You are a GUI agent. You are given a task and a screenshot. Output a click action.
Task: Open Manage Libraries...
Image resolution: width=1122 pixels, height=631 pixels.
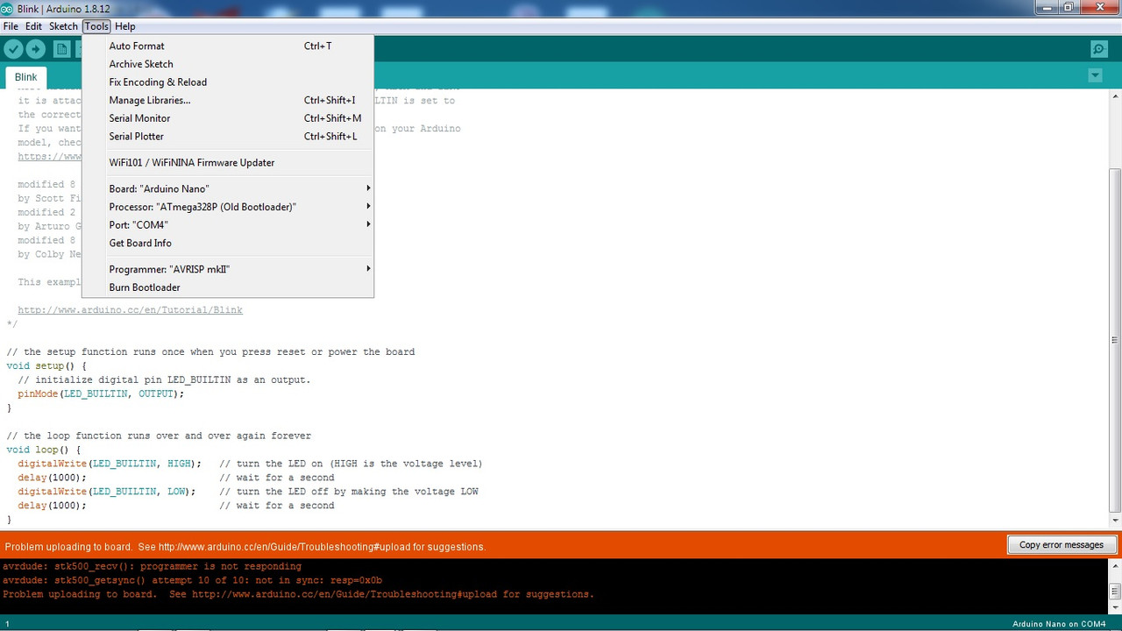[228, 100]
